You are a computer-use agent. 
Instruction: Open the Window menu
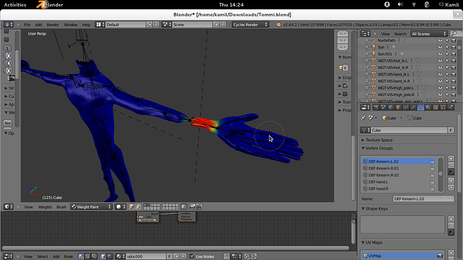coord(70,25)
